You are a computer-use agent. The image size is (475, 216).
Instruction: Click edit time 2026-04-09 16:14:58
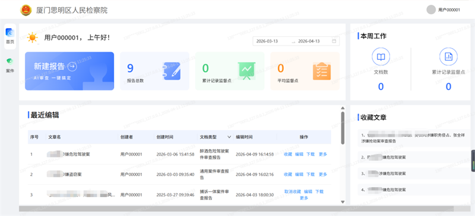(x=255, y=154)
